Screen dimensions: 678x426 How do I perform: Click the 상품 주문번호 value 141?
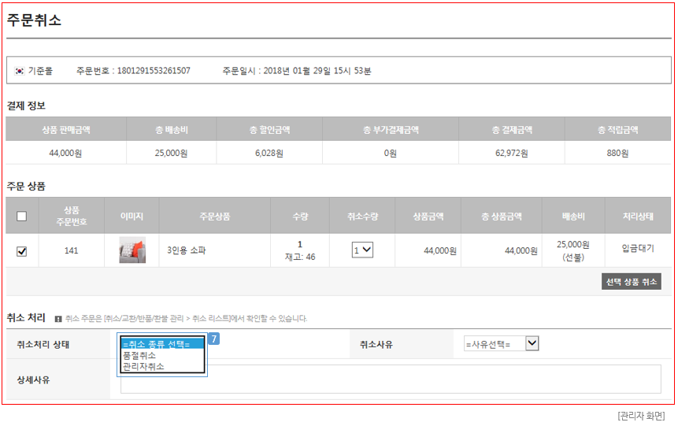(x=71, y=250)
